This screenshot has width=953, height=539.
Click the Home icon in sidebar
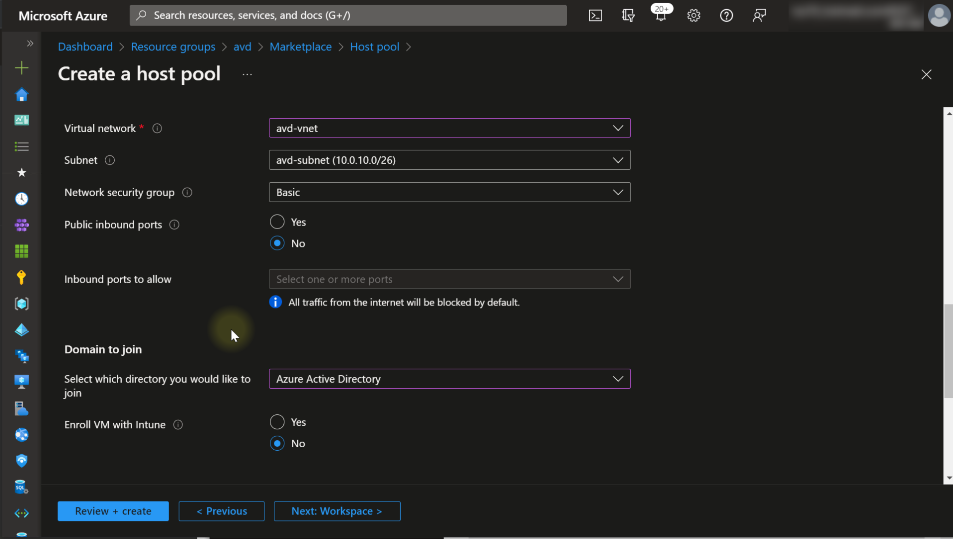21,95
